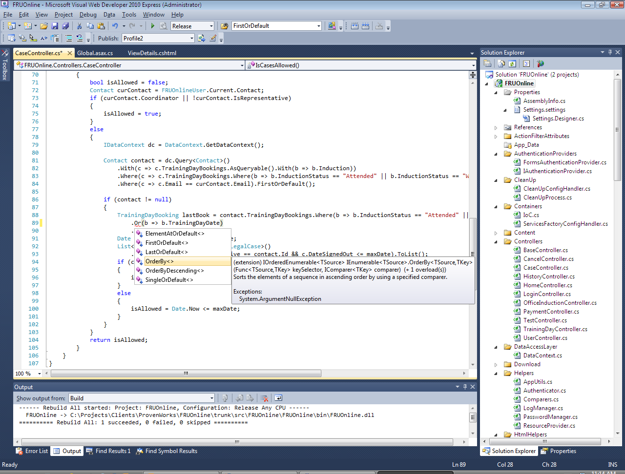This screenshot has height=474, width=625.
Task: Click the Start Debugging green arrow
Action: [x=152, y=26]
